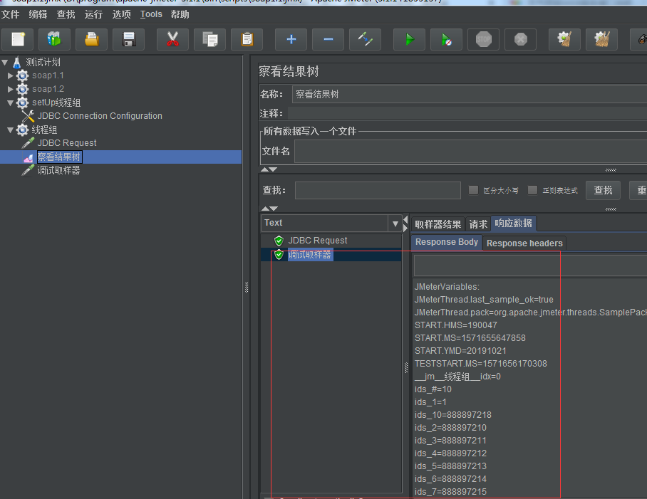647x499 pixels.
Task: Start the test with green play icon
Action: point(409,40)
